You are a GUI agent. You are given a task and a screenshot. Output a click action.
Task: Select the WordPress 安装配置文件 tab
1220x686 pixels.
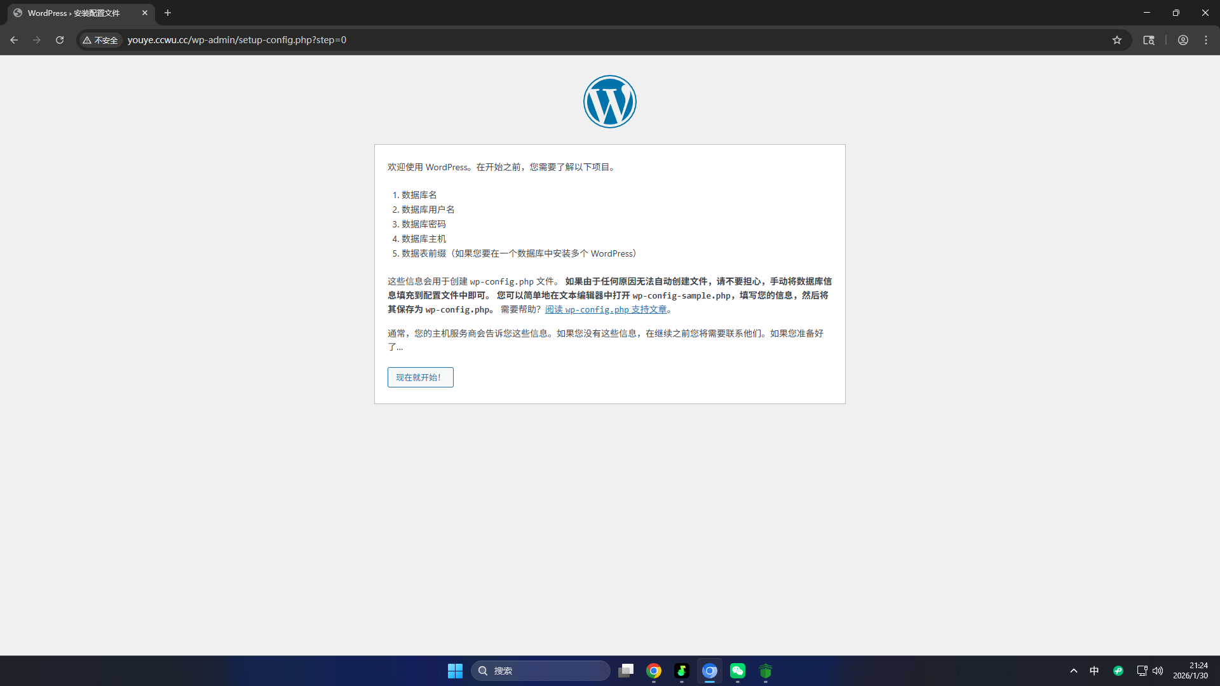74,13
